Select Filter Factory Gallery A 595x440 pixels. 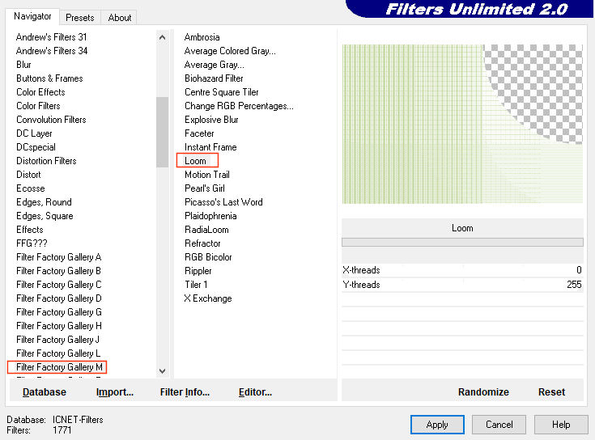click(59, 257)
